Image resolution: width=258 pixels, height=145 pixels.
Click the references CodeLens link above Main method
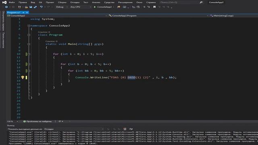click(x=52, y=41)
